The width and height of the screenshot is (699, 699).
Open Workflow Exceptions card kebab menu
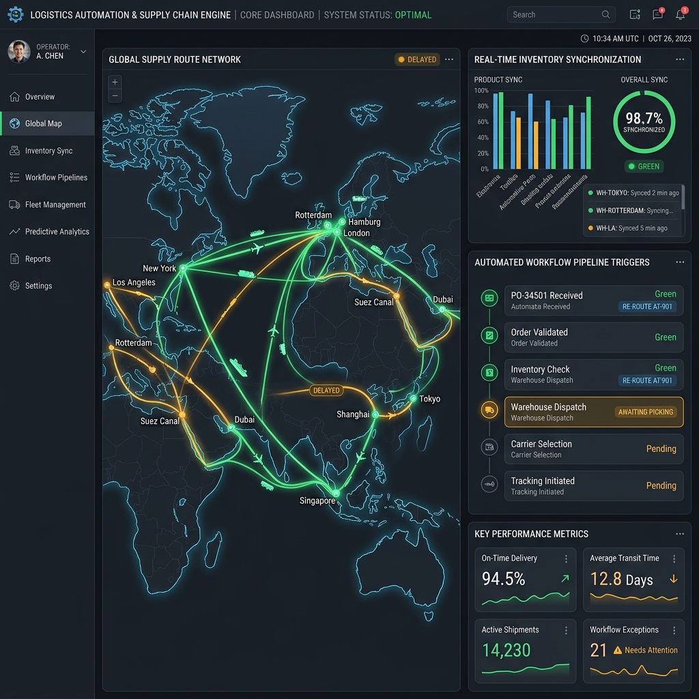[674, 630]
